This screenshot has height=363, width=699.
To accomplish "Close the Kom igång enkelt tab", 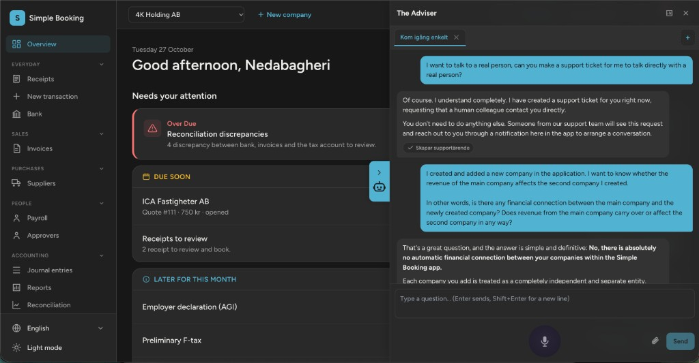I will [456, 37].
